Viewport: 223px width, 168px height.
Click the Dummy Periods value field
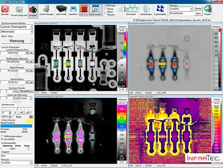pyautogui.click(x=7, y=91)
